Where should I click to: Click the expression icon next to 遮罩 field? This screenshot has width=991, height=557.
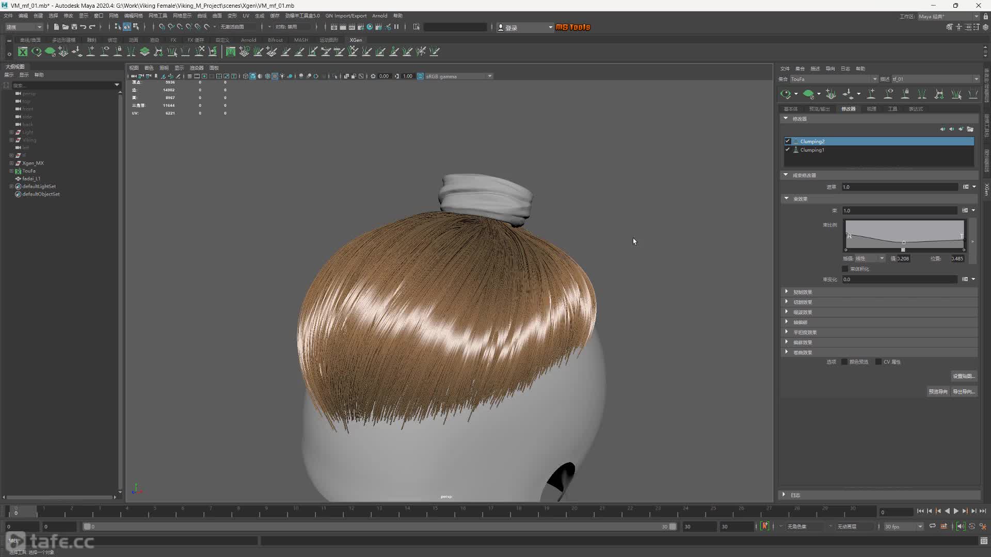(x=966, y=187)
